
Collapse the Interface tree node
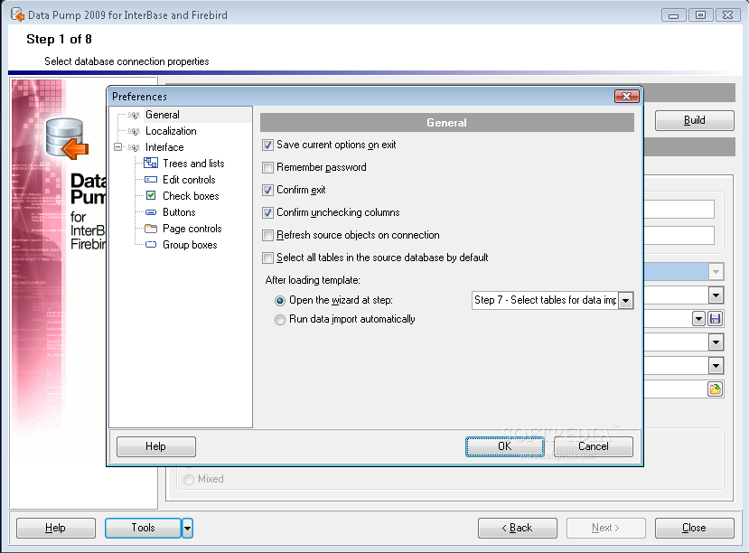tap(118, 147)
